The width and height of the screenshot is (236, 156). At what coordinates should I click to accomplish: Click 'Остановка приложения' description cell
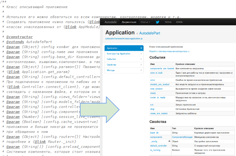(187, 109)
